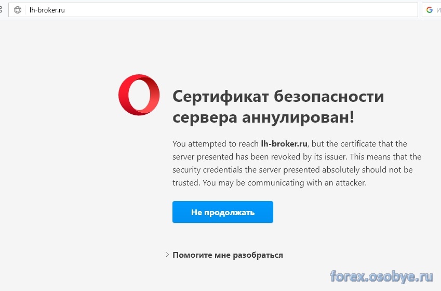Click the forex.osobye.ru watermark
Image resolution: width=441 pixels, height=291 pixels.
pos(381,276)
